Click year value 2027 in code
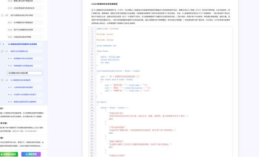This screenshot has height=157, width=259. tap(111, 147)
